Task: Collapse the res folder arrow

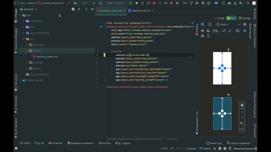Action: point(24,39)
